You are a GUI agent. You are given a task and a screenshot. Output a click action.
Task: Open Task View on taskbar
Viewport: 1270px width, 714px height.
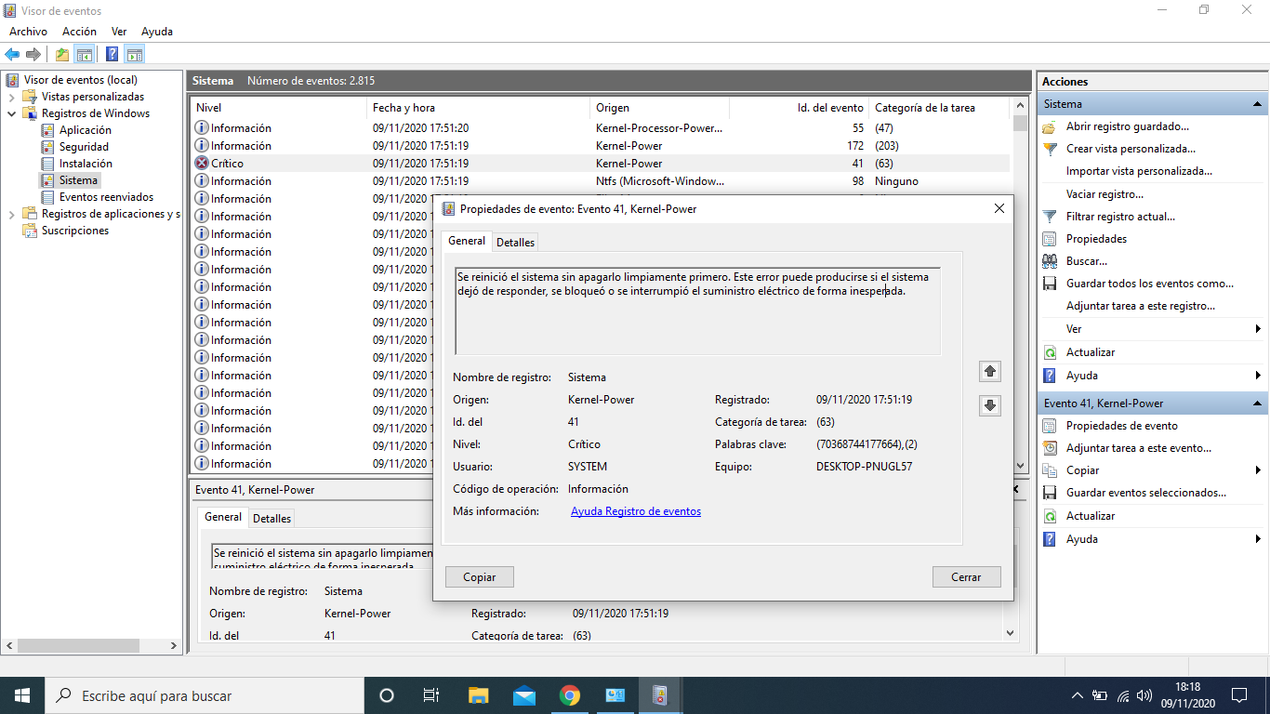431,695
